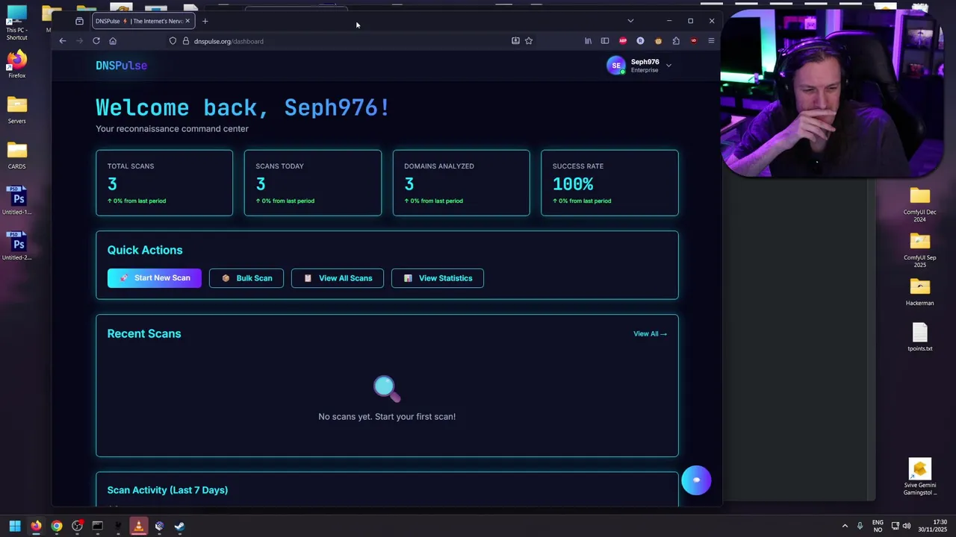Follow the View All link in Recent Scans
Image resolution: width=956 pixels, height=537 pixels.
click(x=650, y=334)
